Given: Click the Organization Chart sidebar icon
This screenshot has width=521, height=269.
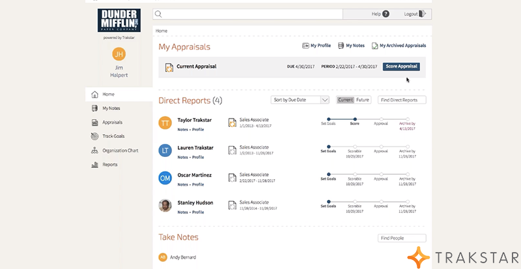Looking at the screenshot, I should point(95,150).
